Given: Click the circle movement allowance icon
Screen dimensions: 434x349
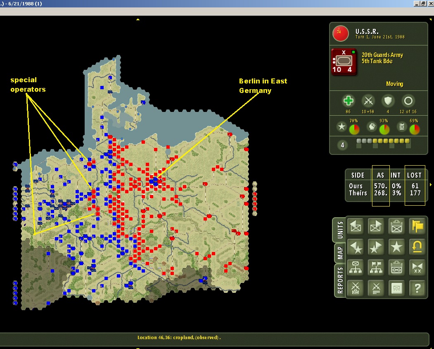Looking at the screenshot, I should 408,101.
